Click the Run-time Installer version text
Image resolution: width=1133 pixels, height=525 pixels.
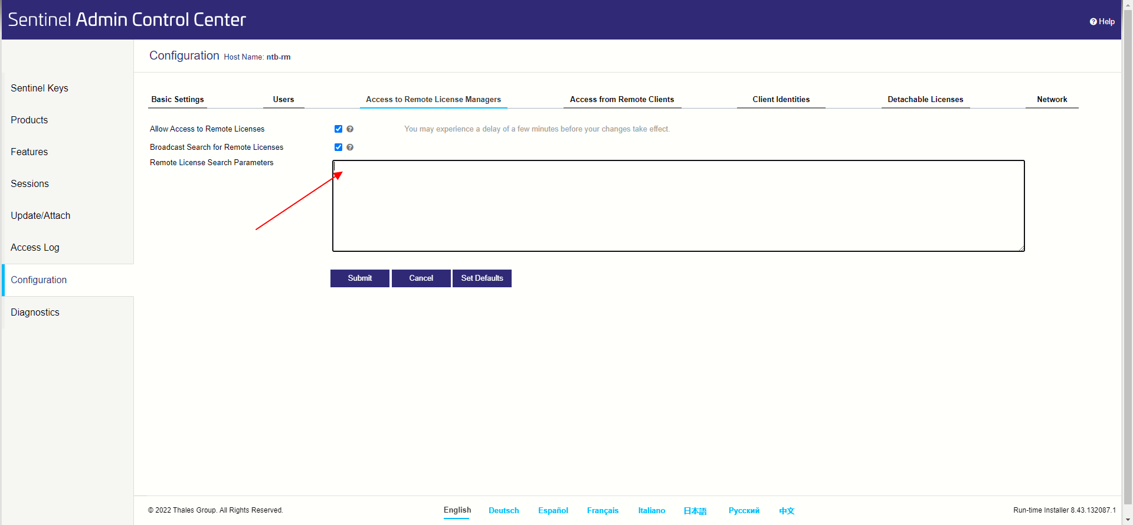tap(1065, 510)
